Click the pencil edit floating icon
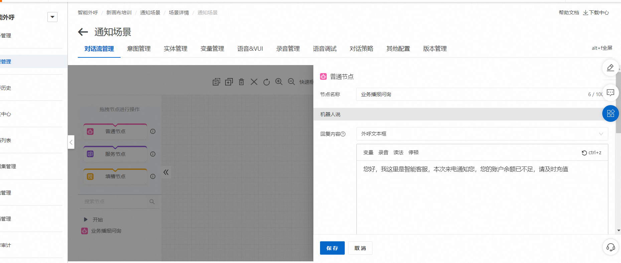 coord(610,68)
